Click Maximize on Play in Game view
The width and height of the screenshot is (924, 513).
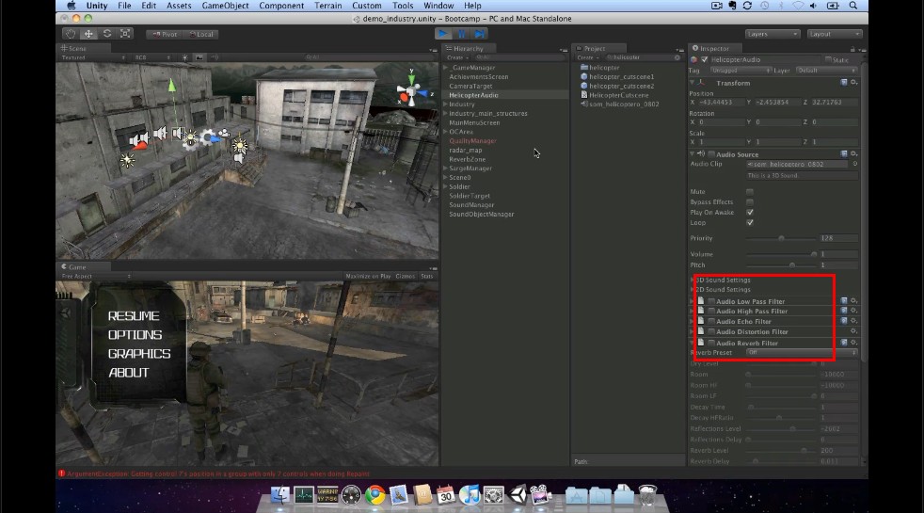(368, 276)
